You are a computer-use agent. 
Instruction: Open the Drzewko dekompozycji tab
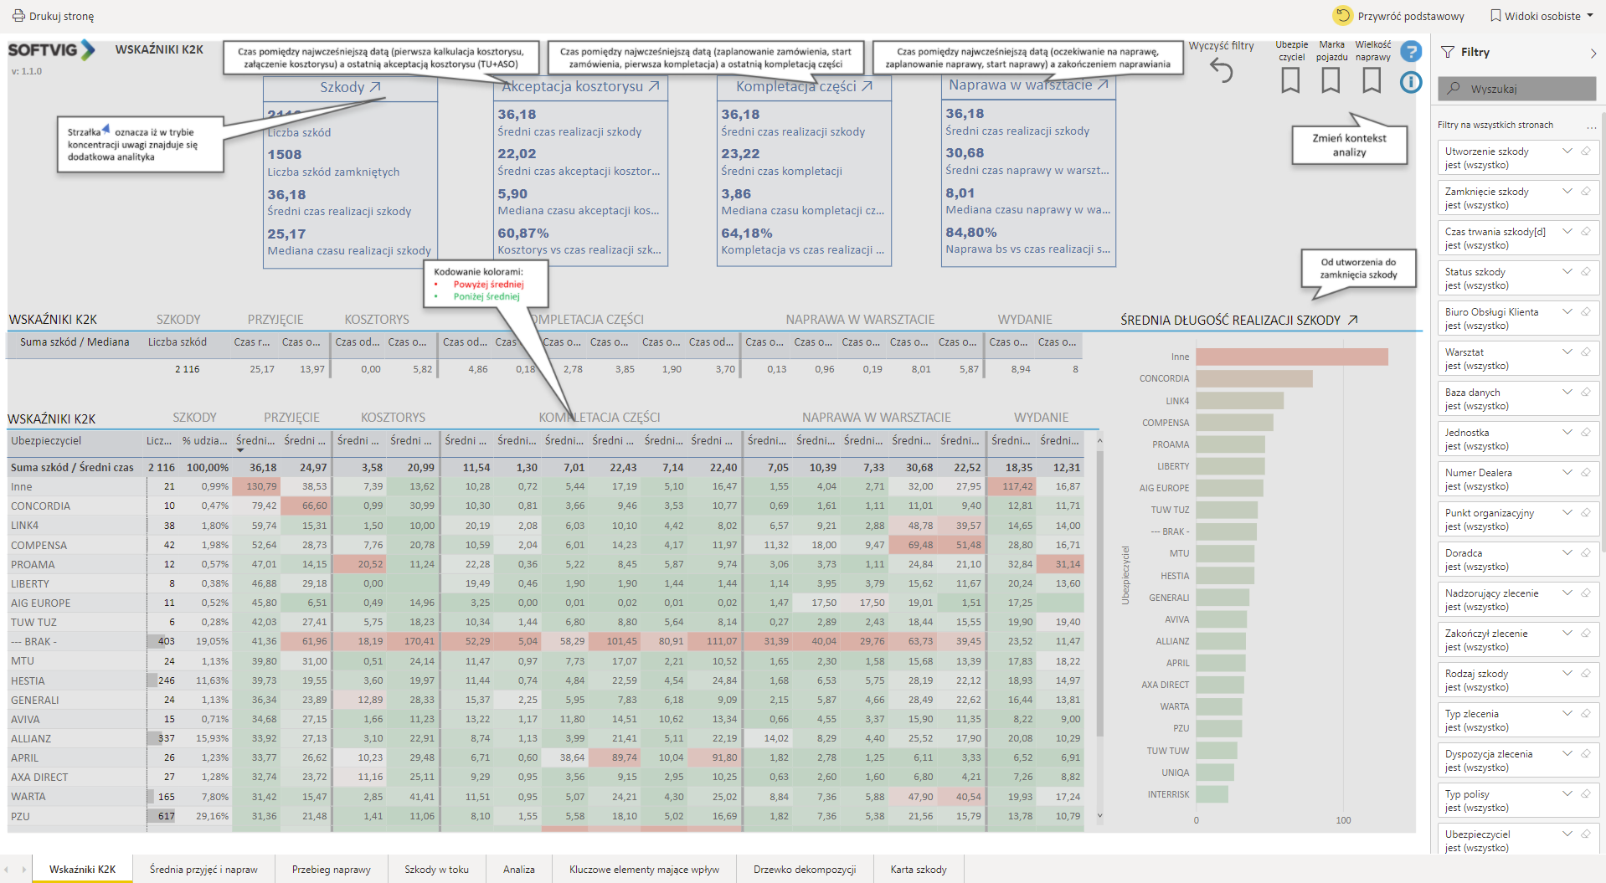(x=804, y=870)
